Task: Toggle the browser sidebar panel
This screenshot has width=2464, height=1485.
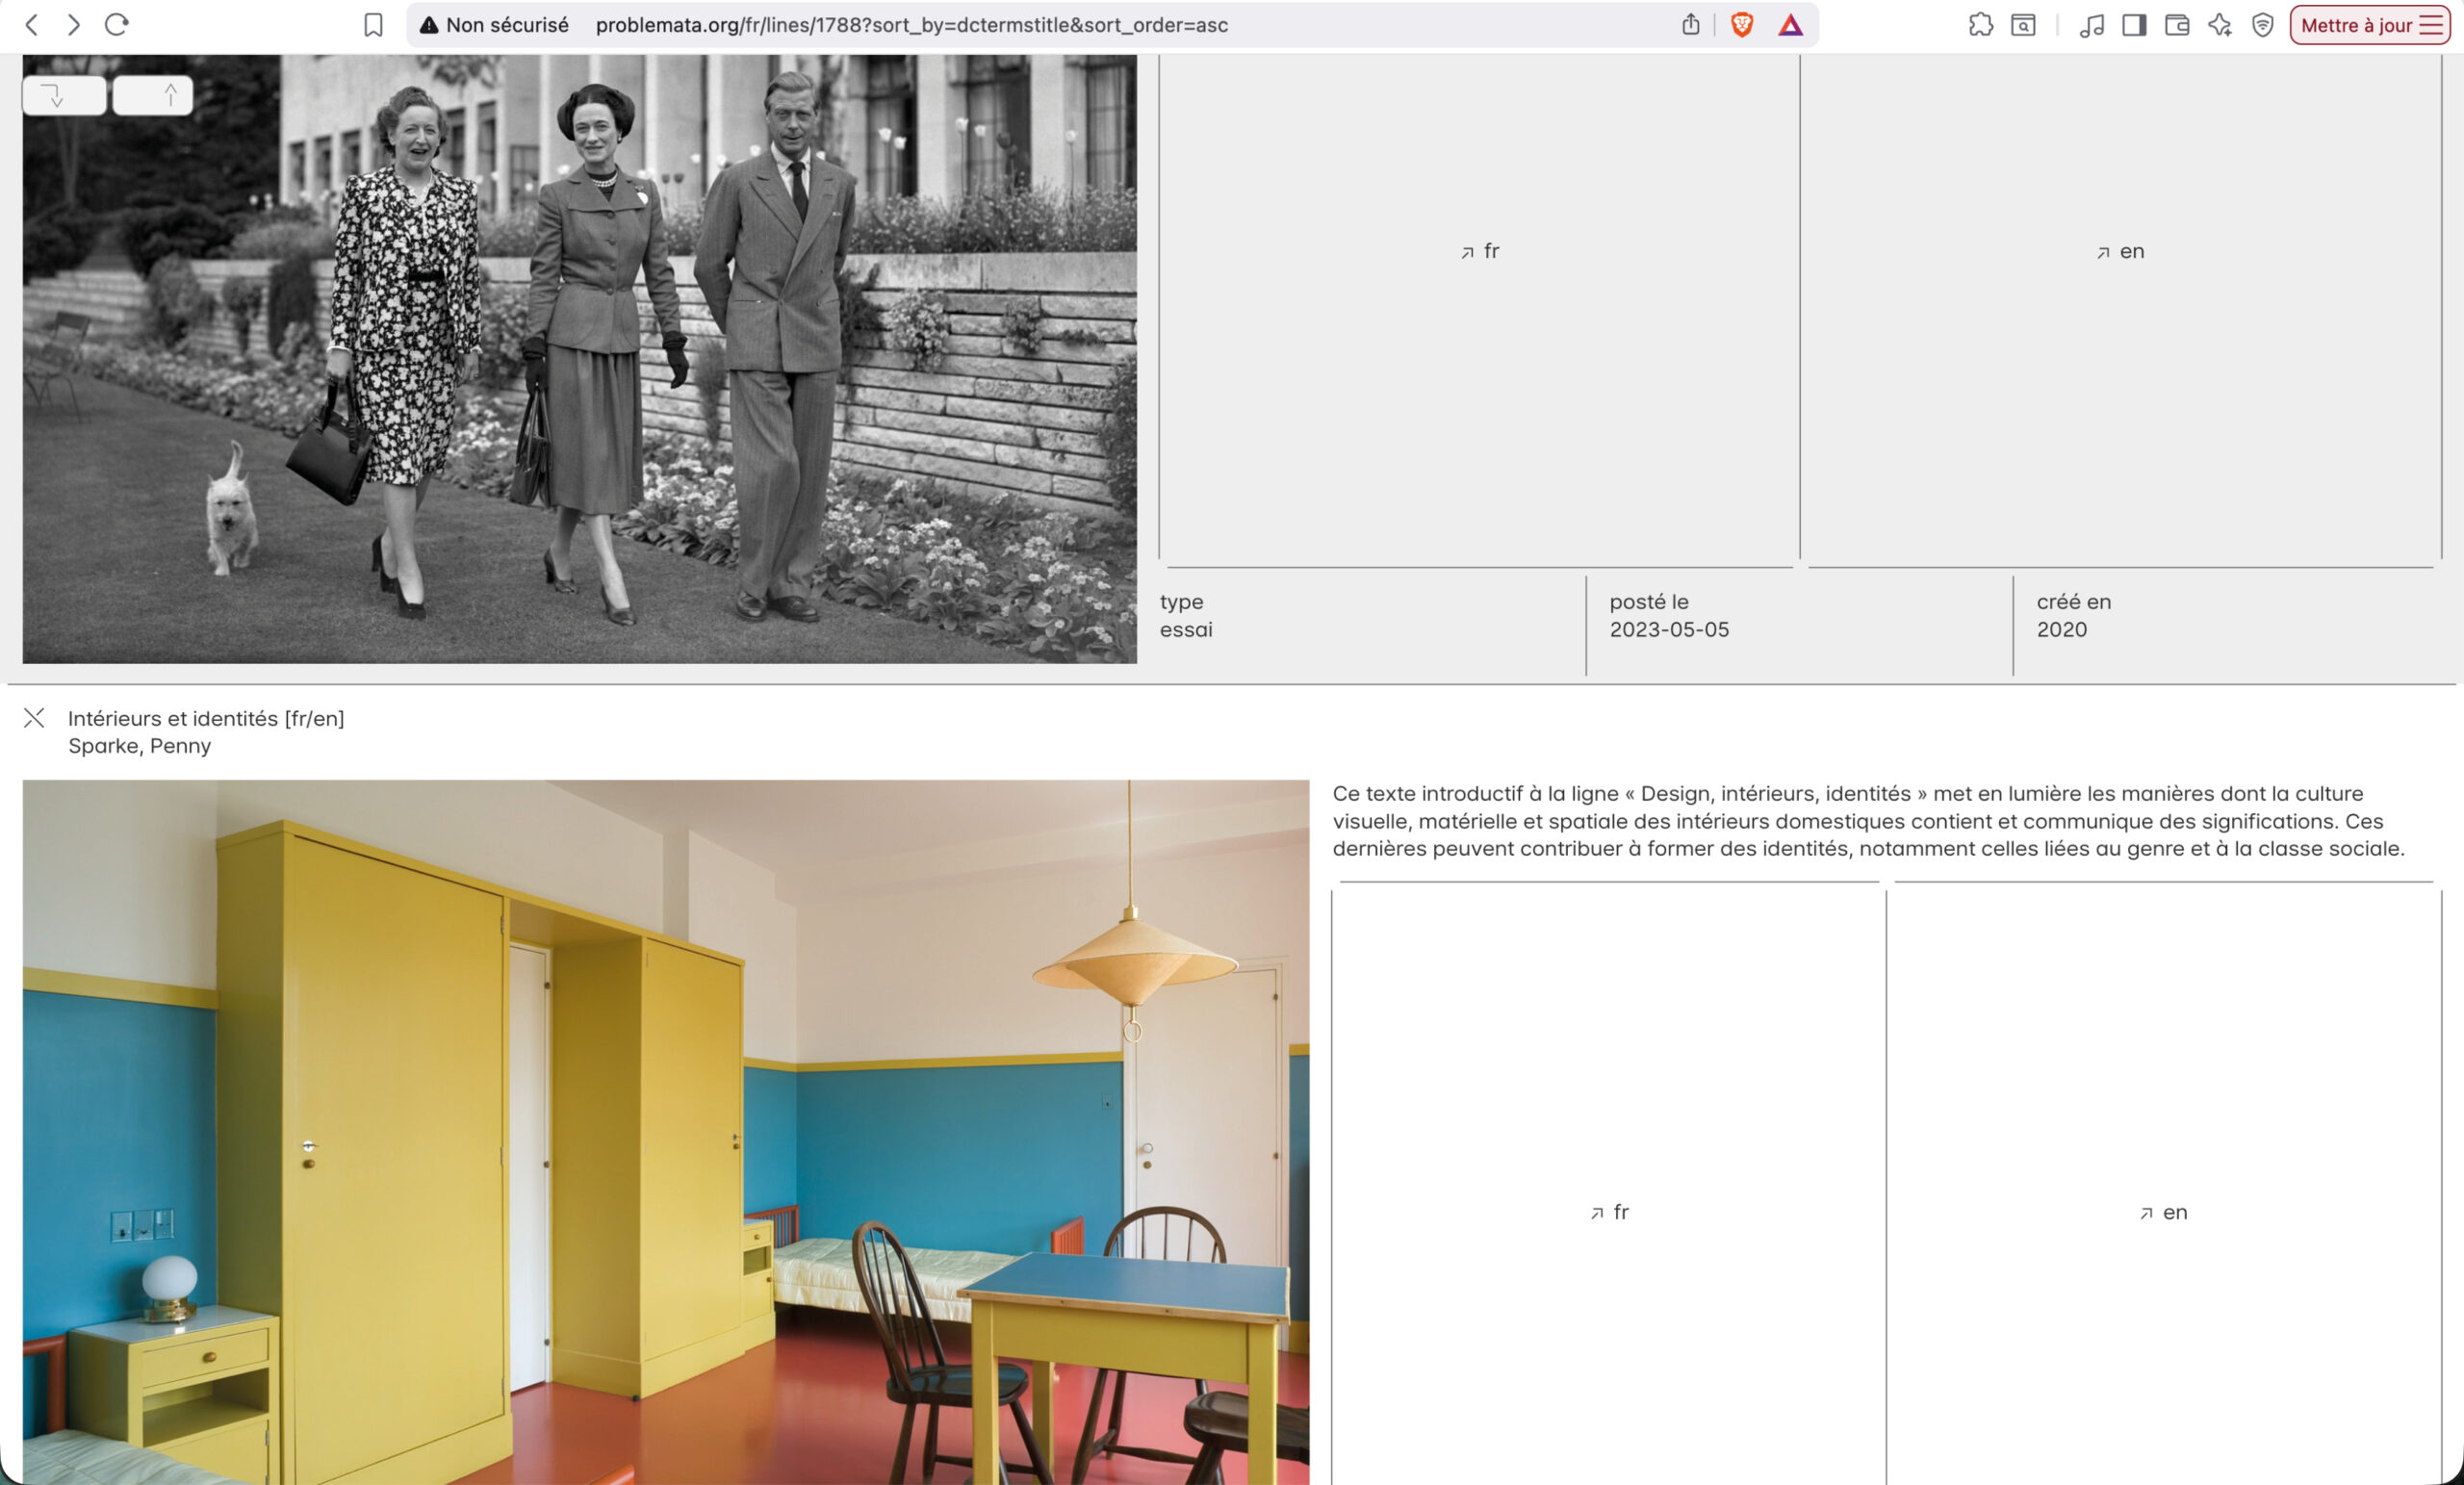Action: coord(2134,25)
